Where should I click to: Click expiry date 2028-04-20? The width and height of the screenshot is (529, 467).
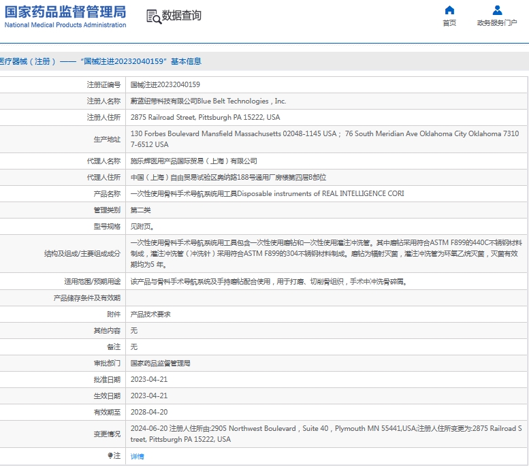[x=149, y=412]
